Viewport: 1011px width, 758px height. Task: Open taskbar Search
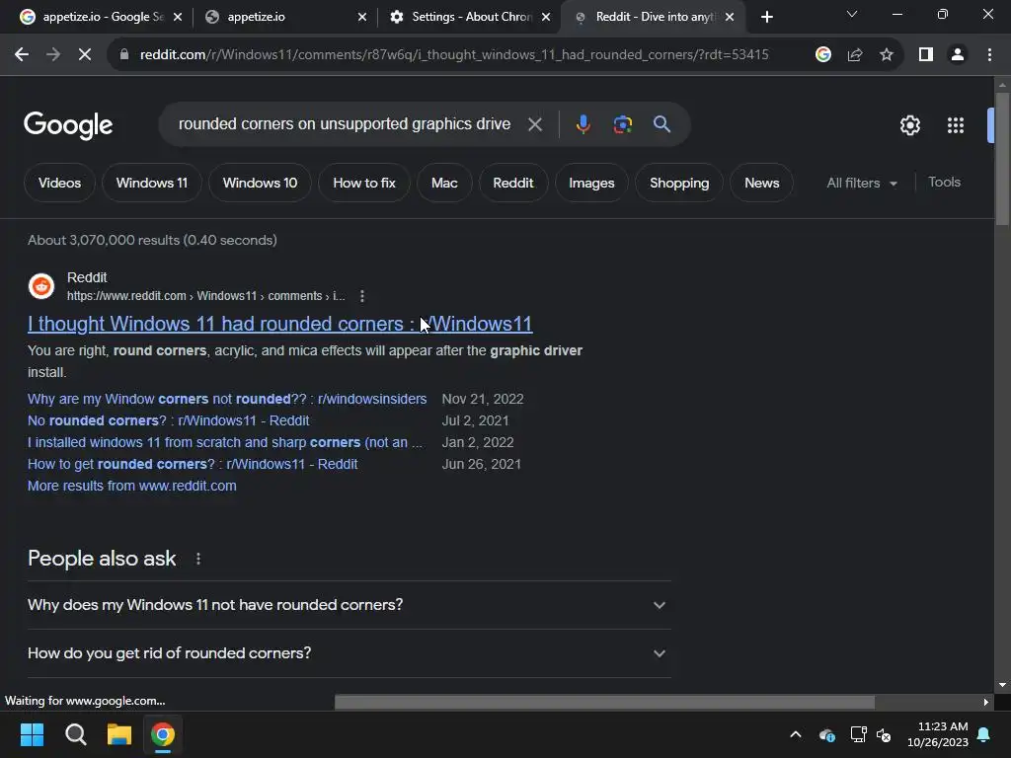tap(75, 734)
